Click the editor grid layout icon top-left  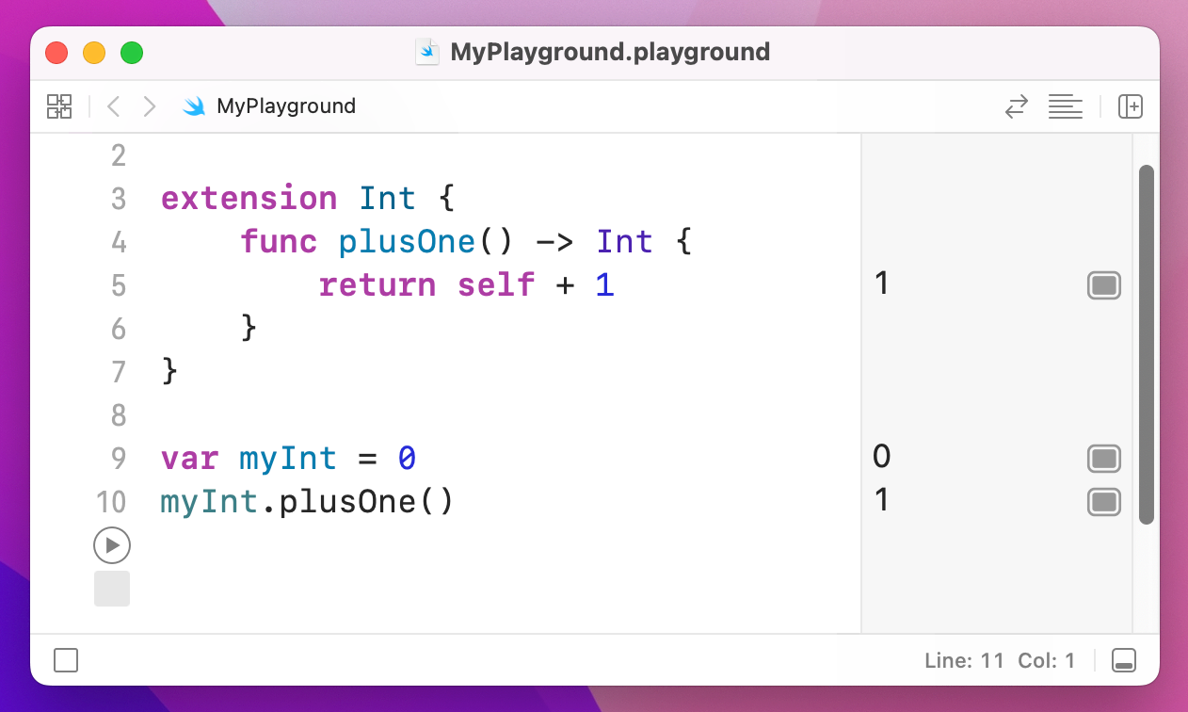pyautogui.click(x=58, y=106)
